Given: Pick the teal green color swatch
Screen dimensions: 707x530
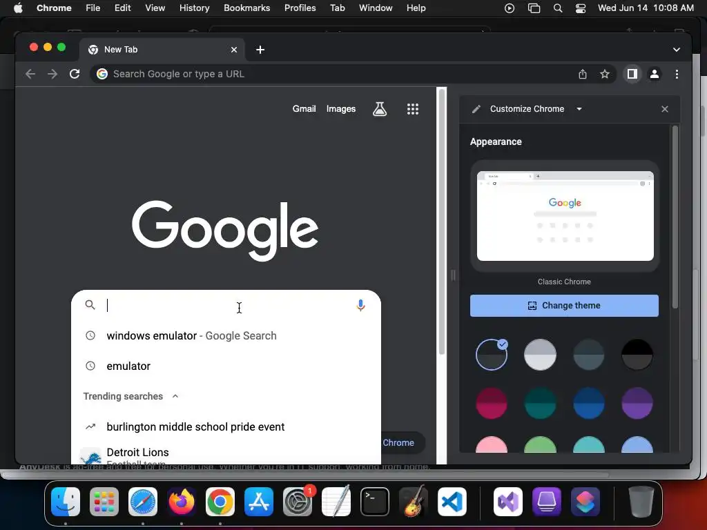Looking at the screenshot, I should (540, 403).
